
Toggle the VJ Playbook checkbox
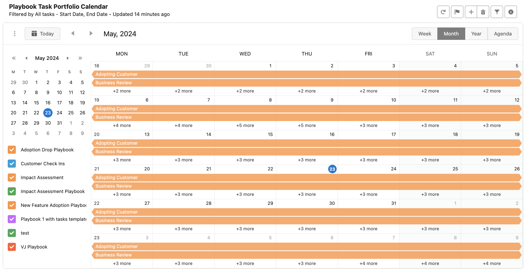point(12,247)
